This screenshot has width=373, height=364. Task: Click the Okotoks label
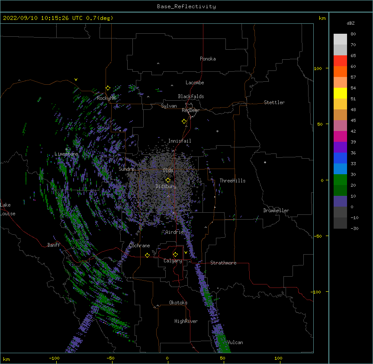pyautogui.click(x=178, y=303)
